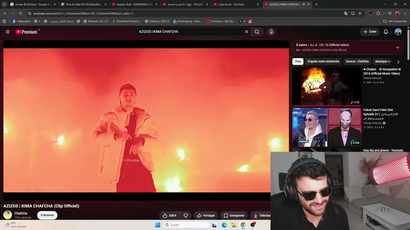The height and width of the screenshot is (230, 410).
Task: Switch to Chrome in the taskbar
Action: click(243, 225)
